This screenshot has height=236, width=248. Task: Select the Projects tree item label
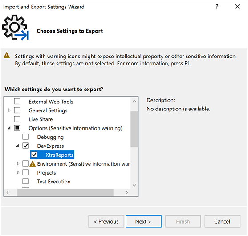(x=46, y=173)
